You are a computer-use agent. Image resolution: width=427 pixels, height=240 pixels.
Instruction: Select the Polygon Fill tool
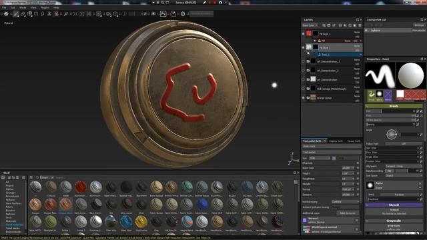pyautogui.click(x=36, y=13)
